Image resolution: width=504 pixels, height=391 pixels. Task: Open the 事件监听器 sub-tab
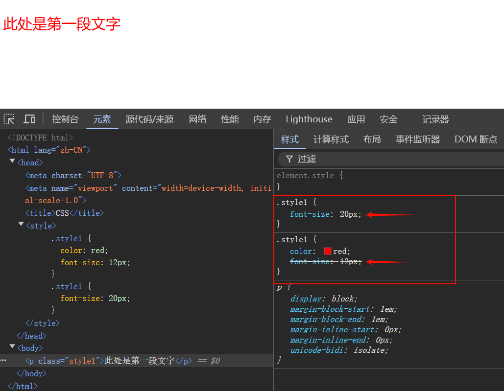coord(418,139)
